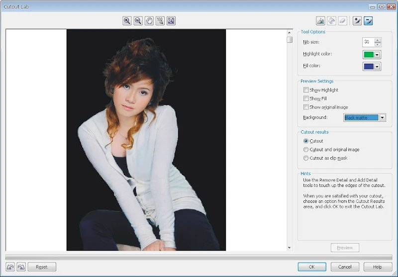Viewport: 398px width, 277px height.
Task: Select the Zoom Out tool
Action: pyautogui.click(x=138, y=21)
